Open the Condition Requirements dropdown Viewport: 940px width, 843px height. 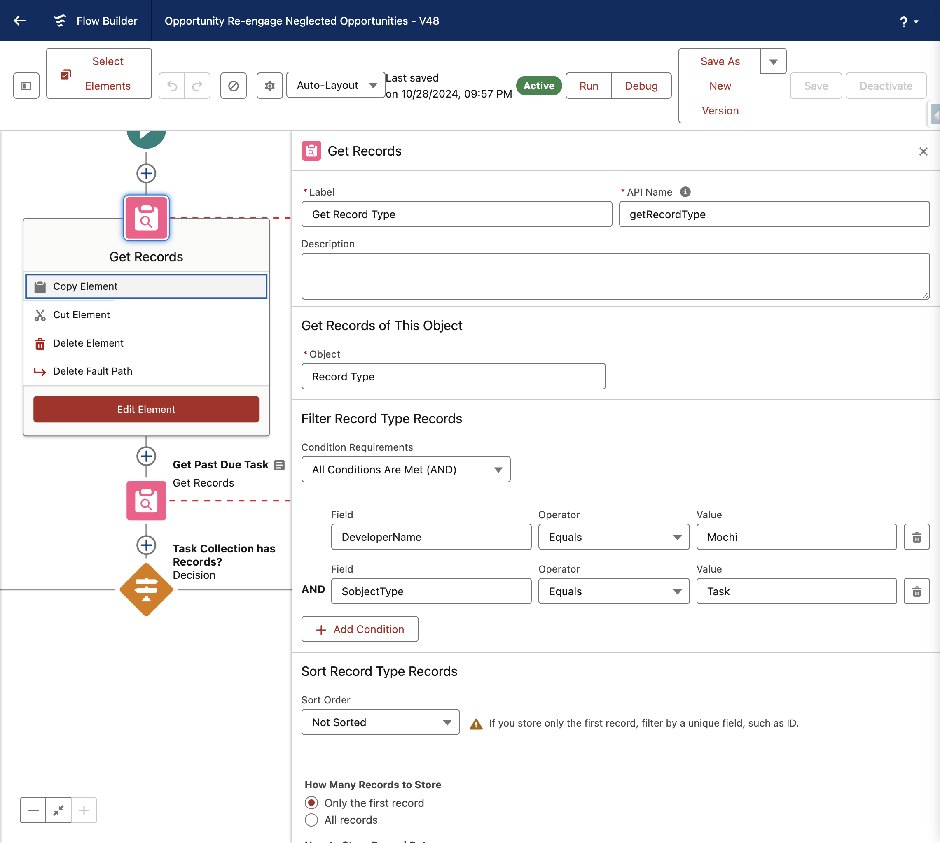coord(406,469)
